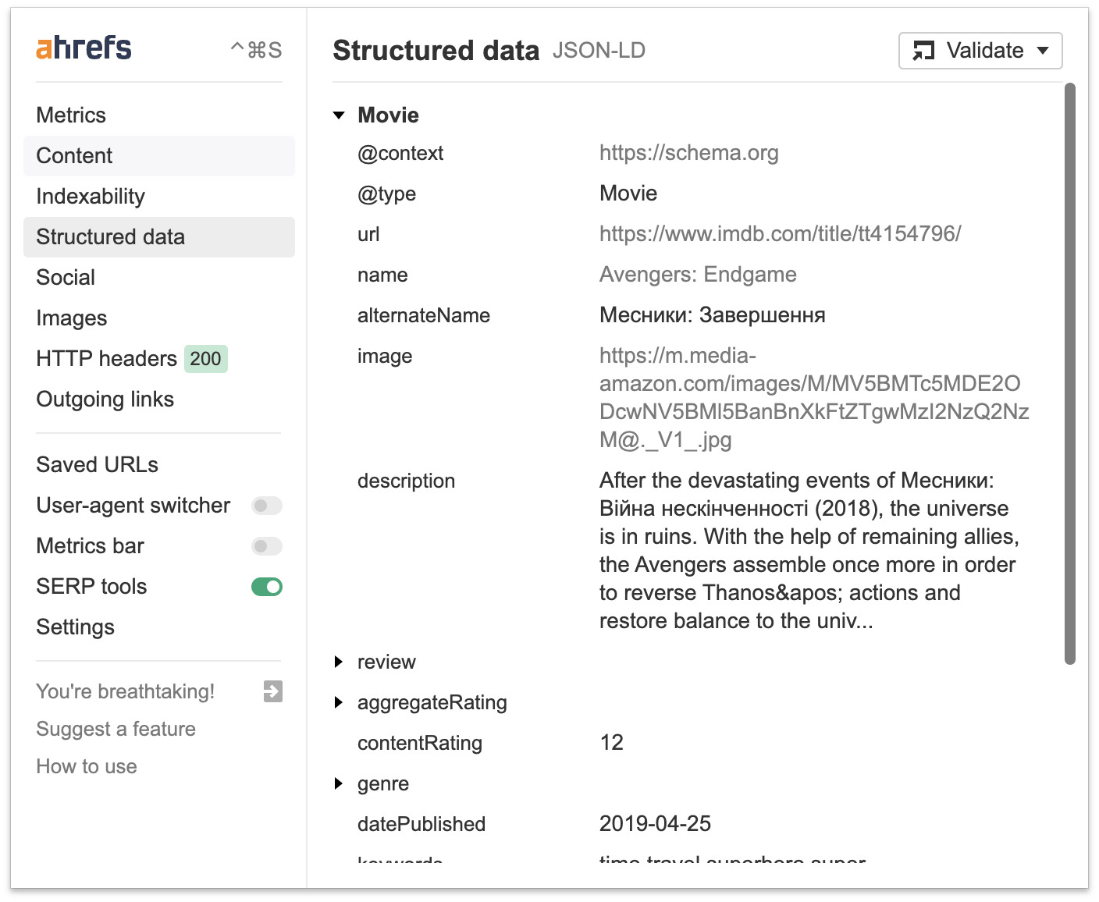Open the IMDb title URL link
This screenshot has height=902, width=1099.
780,234
